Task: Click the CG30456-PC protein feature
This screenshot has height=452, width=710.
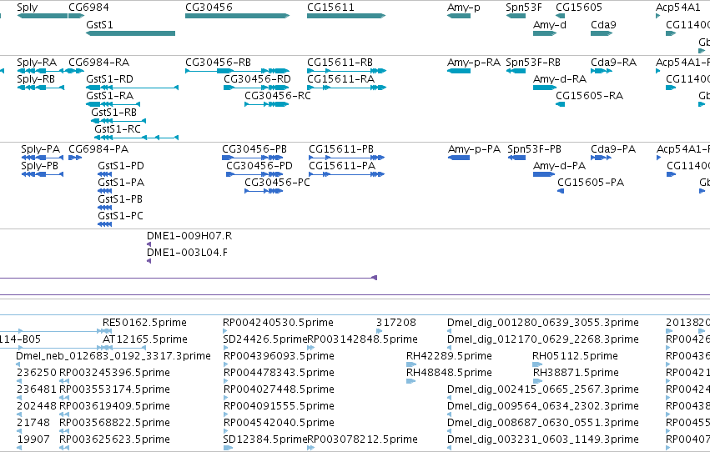Action: (x=264, y=191)
